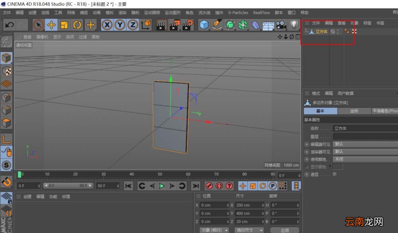Screen dimensions: 398x233
Task: Click 显示颜色 color swatch
Action: [x=338, y=167]
